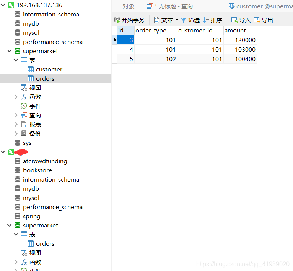Click the first 视图 views icon

(24, 88)
